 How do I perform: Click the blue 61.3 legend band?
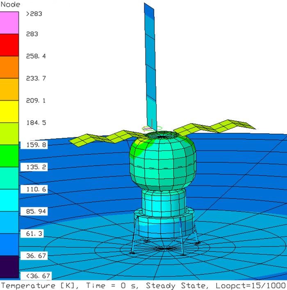pos(9,245)
